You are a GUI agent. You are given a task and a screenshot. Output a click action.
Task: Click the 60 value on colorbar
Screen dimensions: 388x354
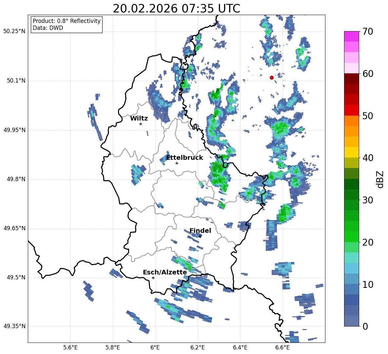368,74
